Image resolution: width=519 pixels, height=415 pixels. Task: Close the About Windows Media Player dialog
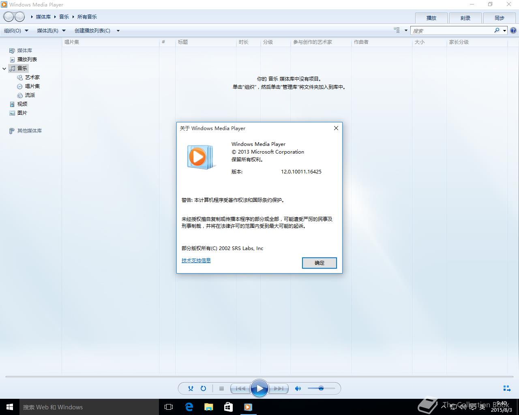coord(336,128)
